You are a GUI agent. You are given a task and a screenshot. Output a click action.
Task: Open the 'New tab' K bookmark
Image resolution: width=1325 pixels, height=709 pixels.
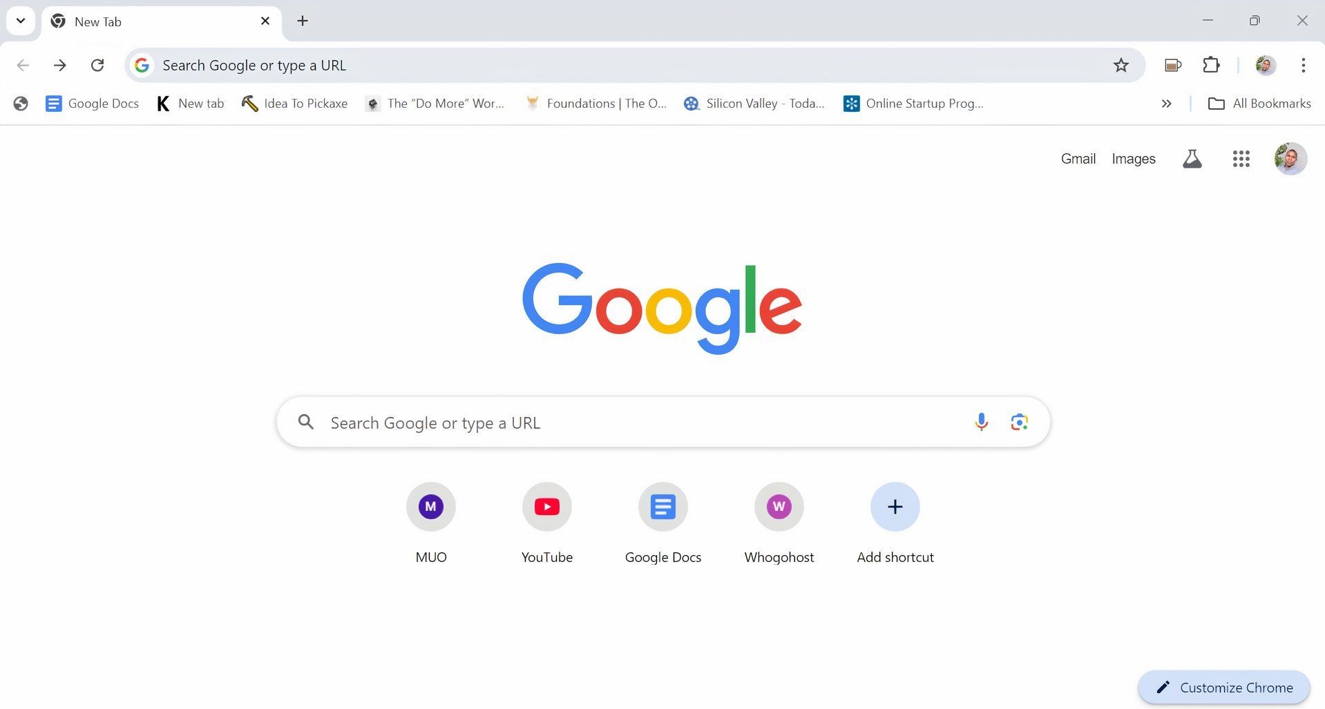191,104
